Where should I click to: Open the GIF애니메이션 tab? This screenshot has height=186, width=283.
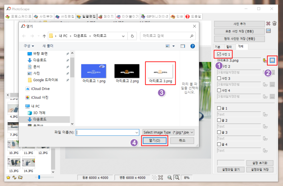(155, 17)
